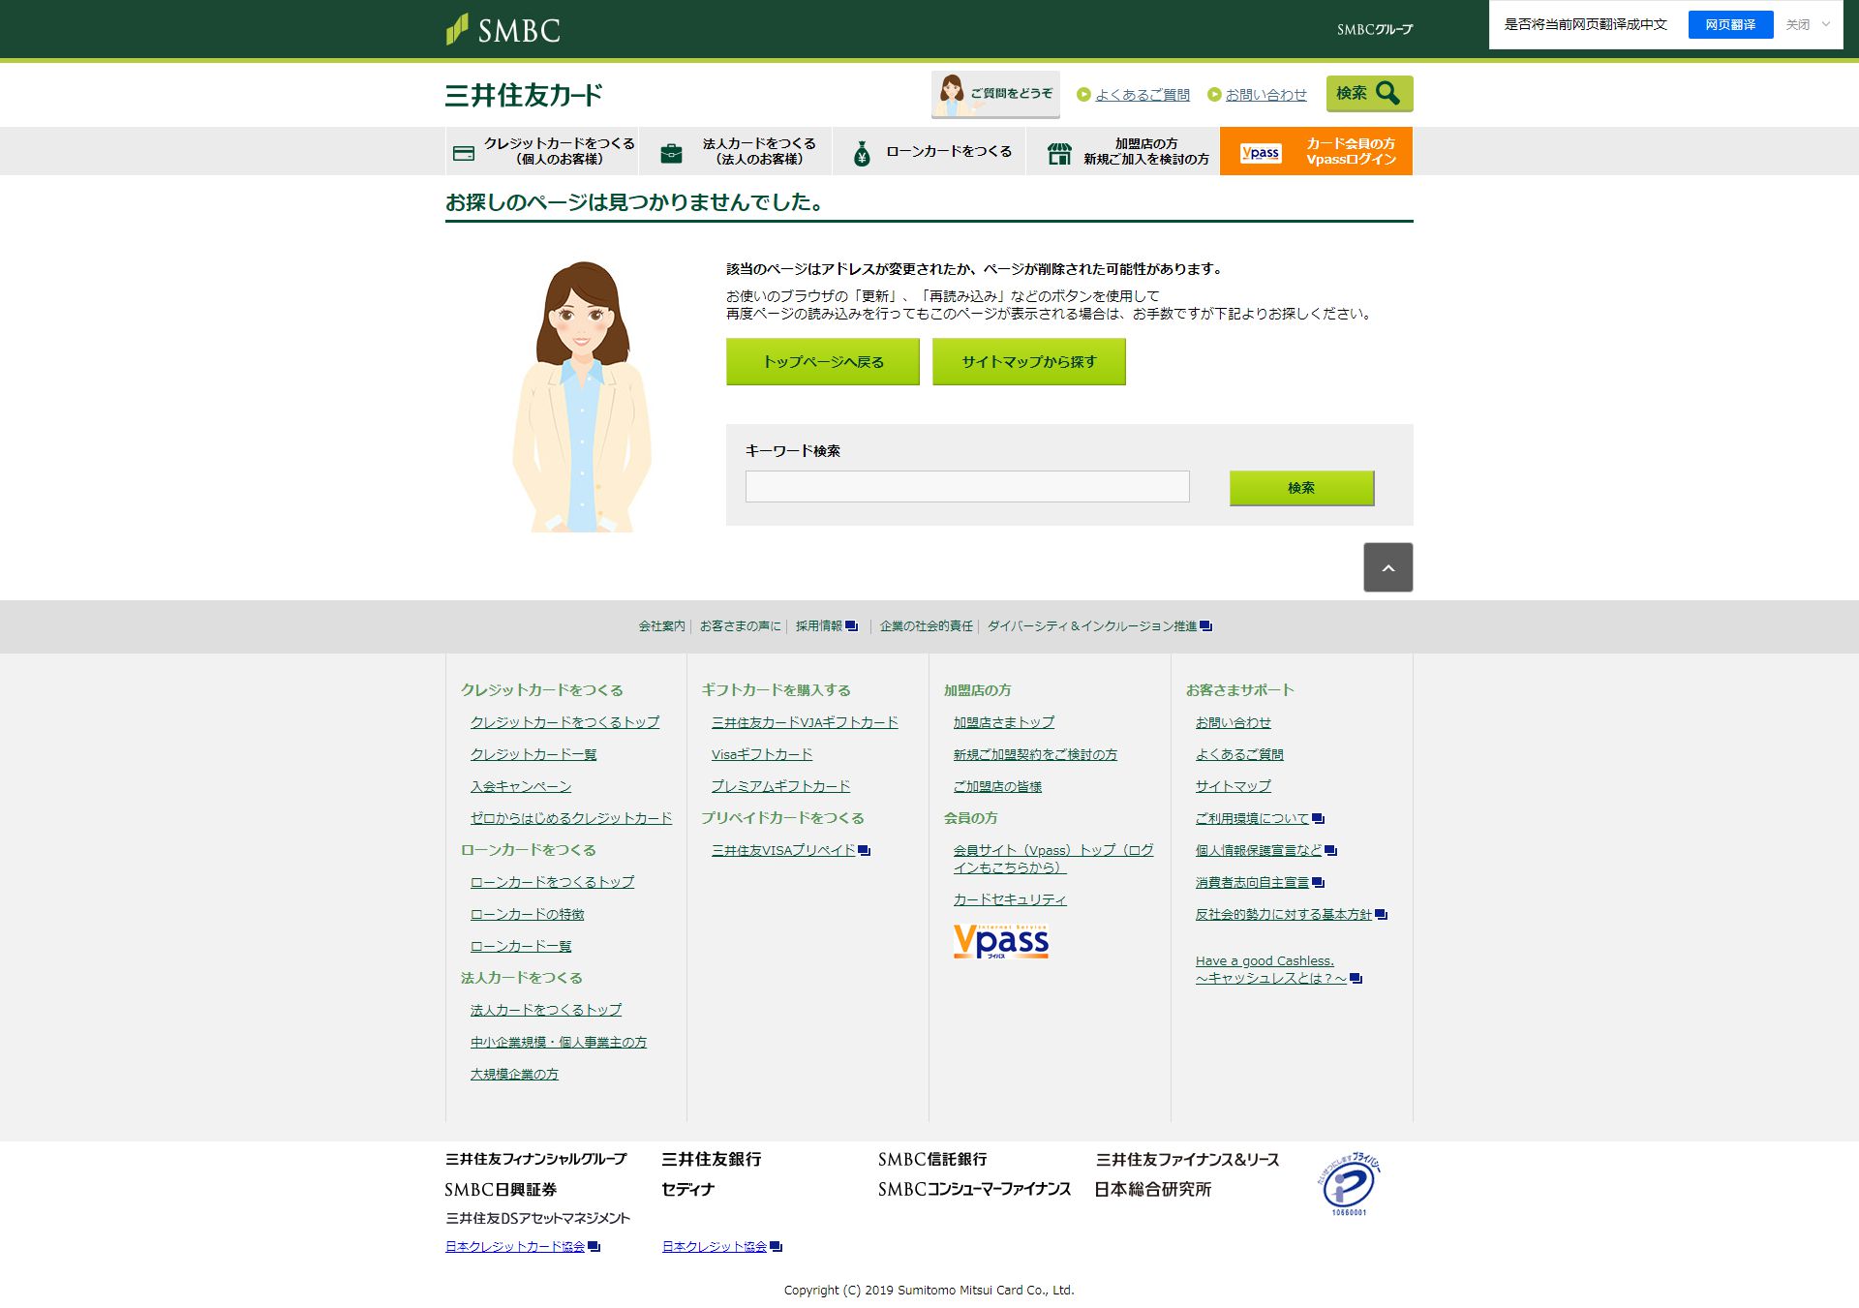Open 法人カードをつくる（法人のお客様） nav tab
1859x1308 pixels.
736,151
